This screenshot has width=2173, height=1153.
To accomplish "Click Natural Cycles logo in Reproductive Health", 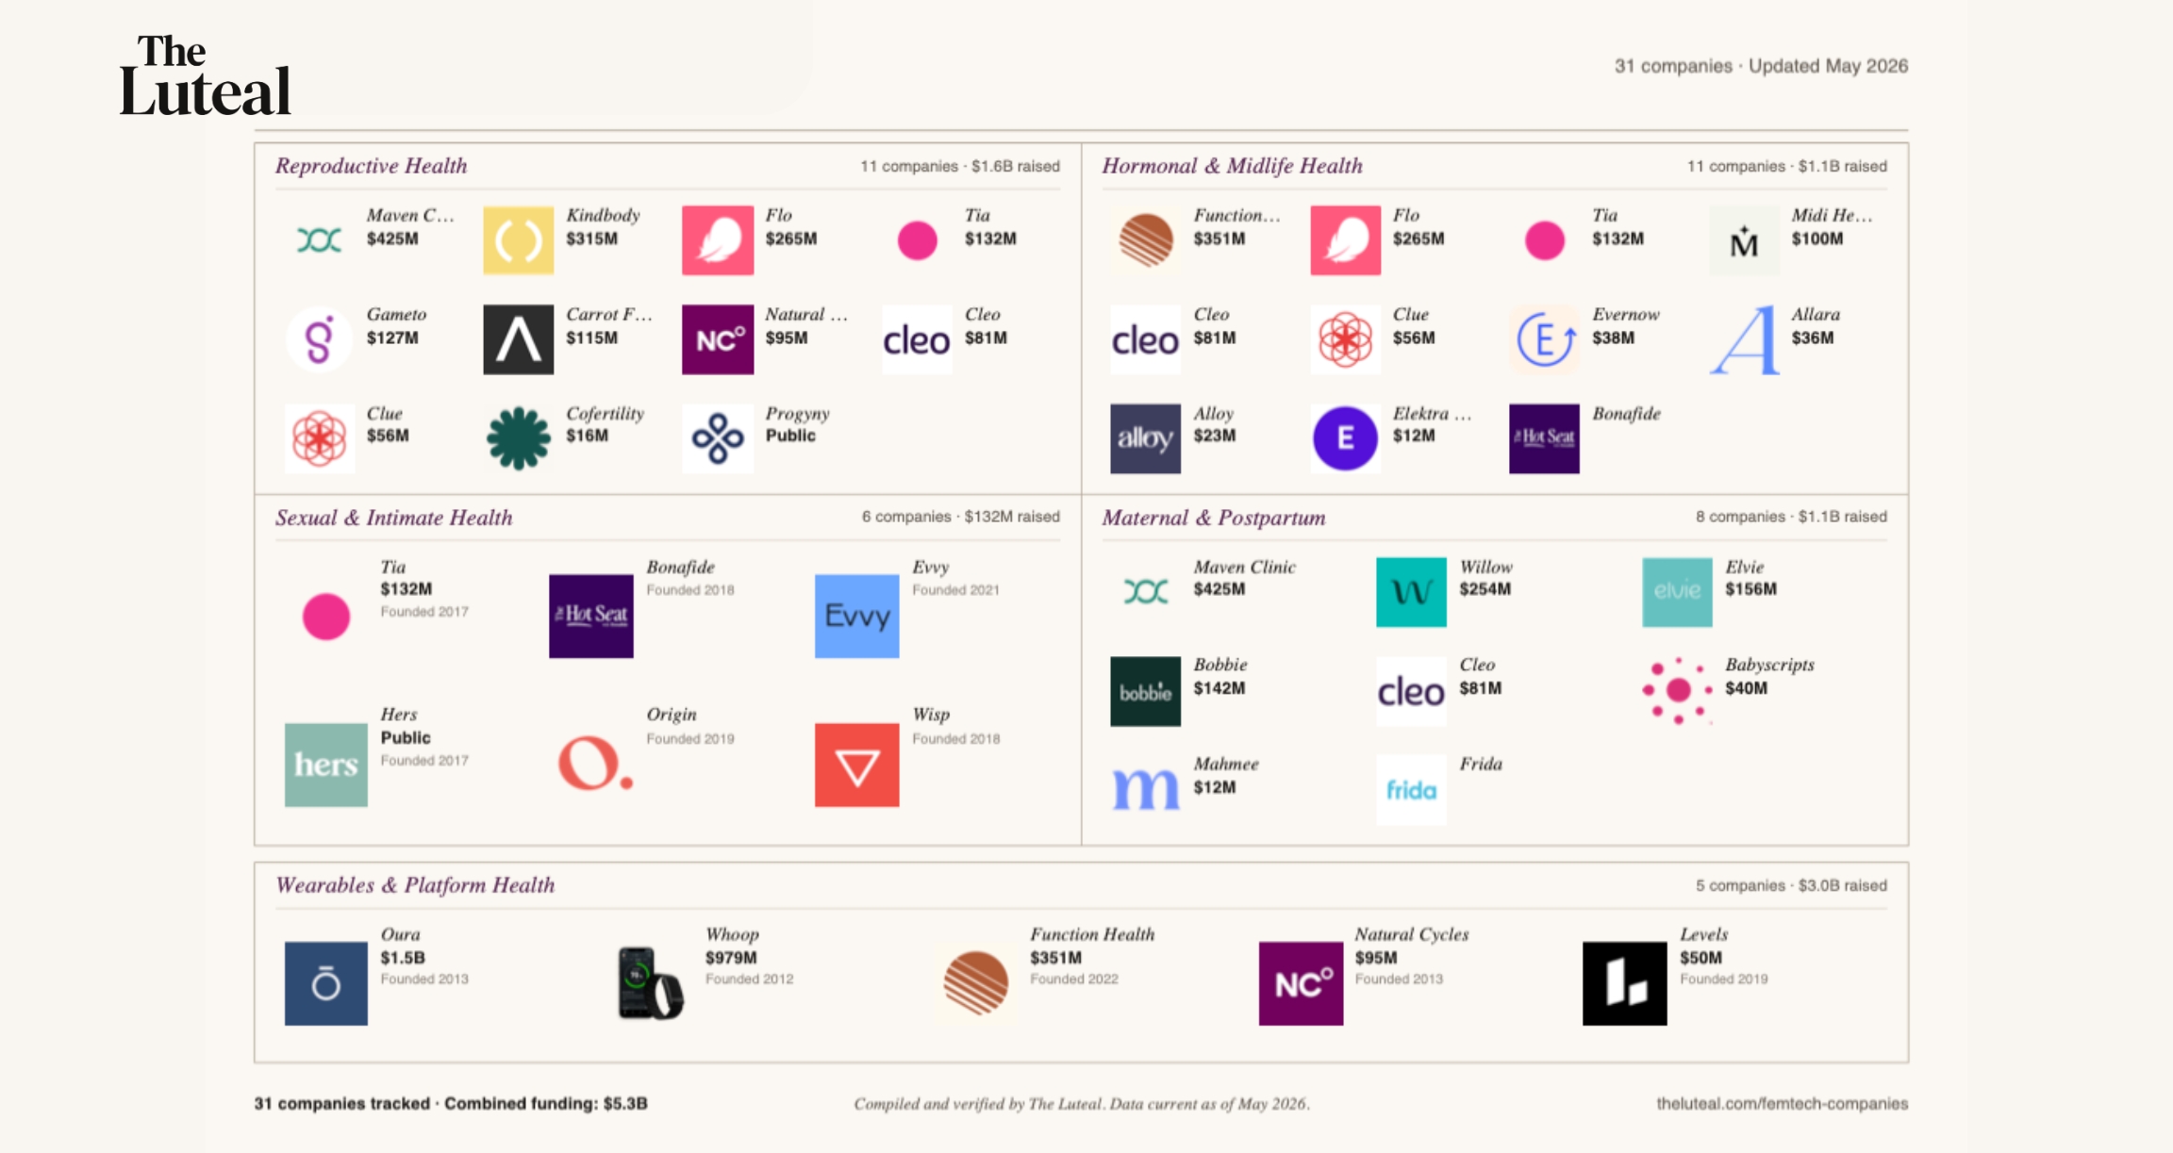I will 717,339.
